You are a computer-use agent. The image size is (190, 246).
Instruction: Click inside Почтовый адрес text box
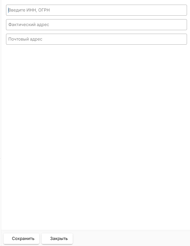click(97, 39)
